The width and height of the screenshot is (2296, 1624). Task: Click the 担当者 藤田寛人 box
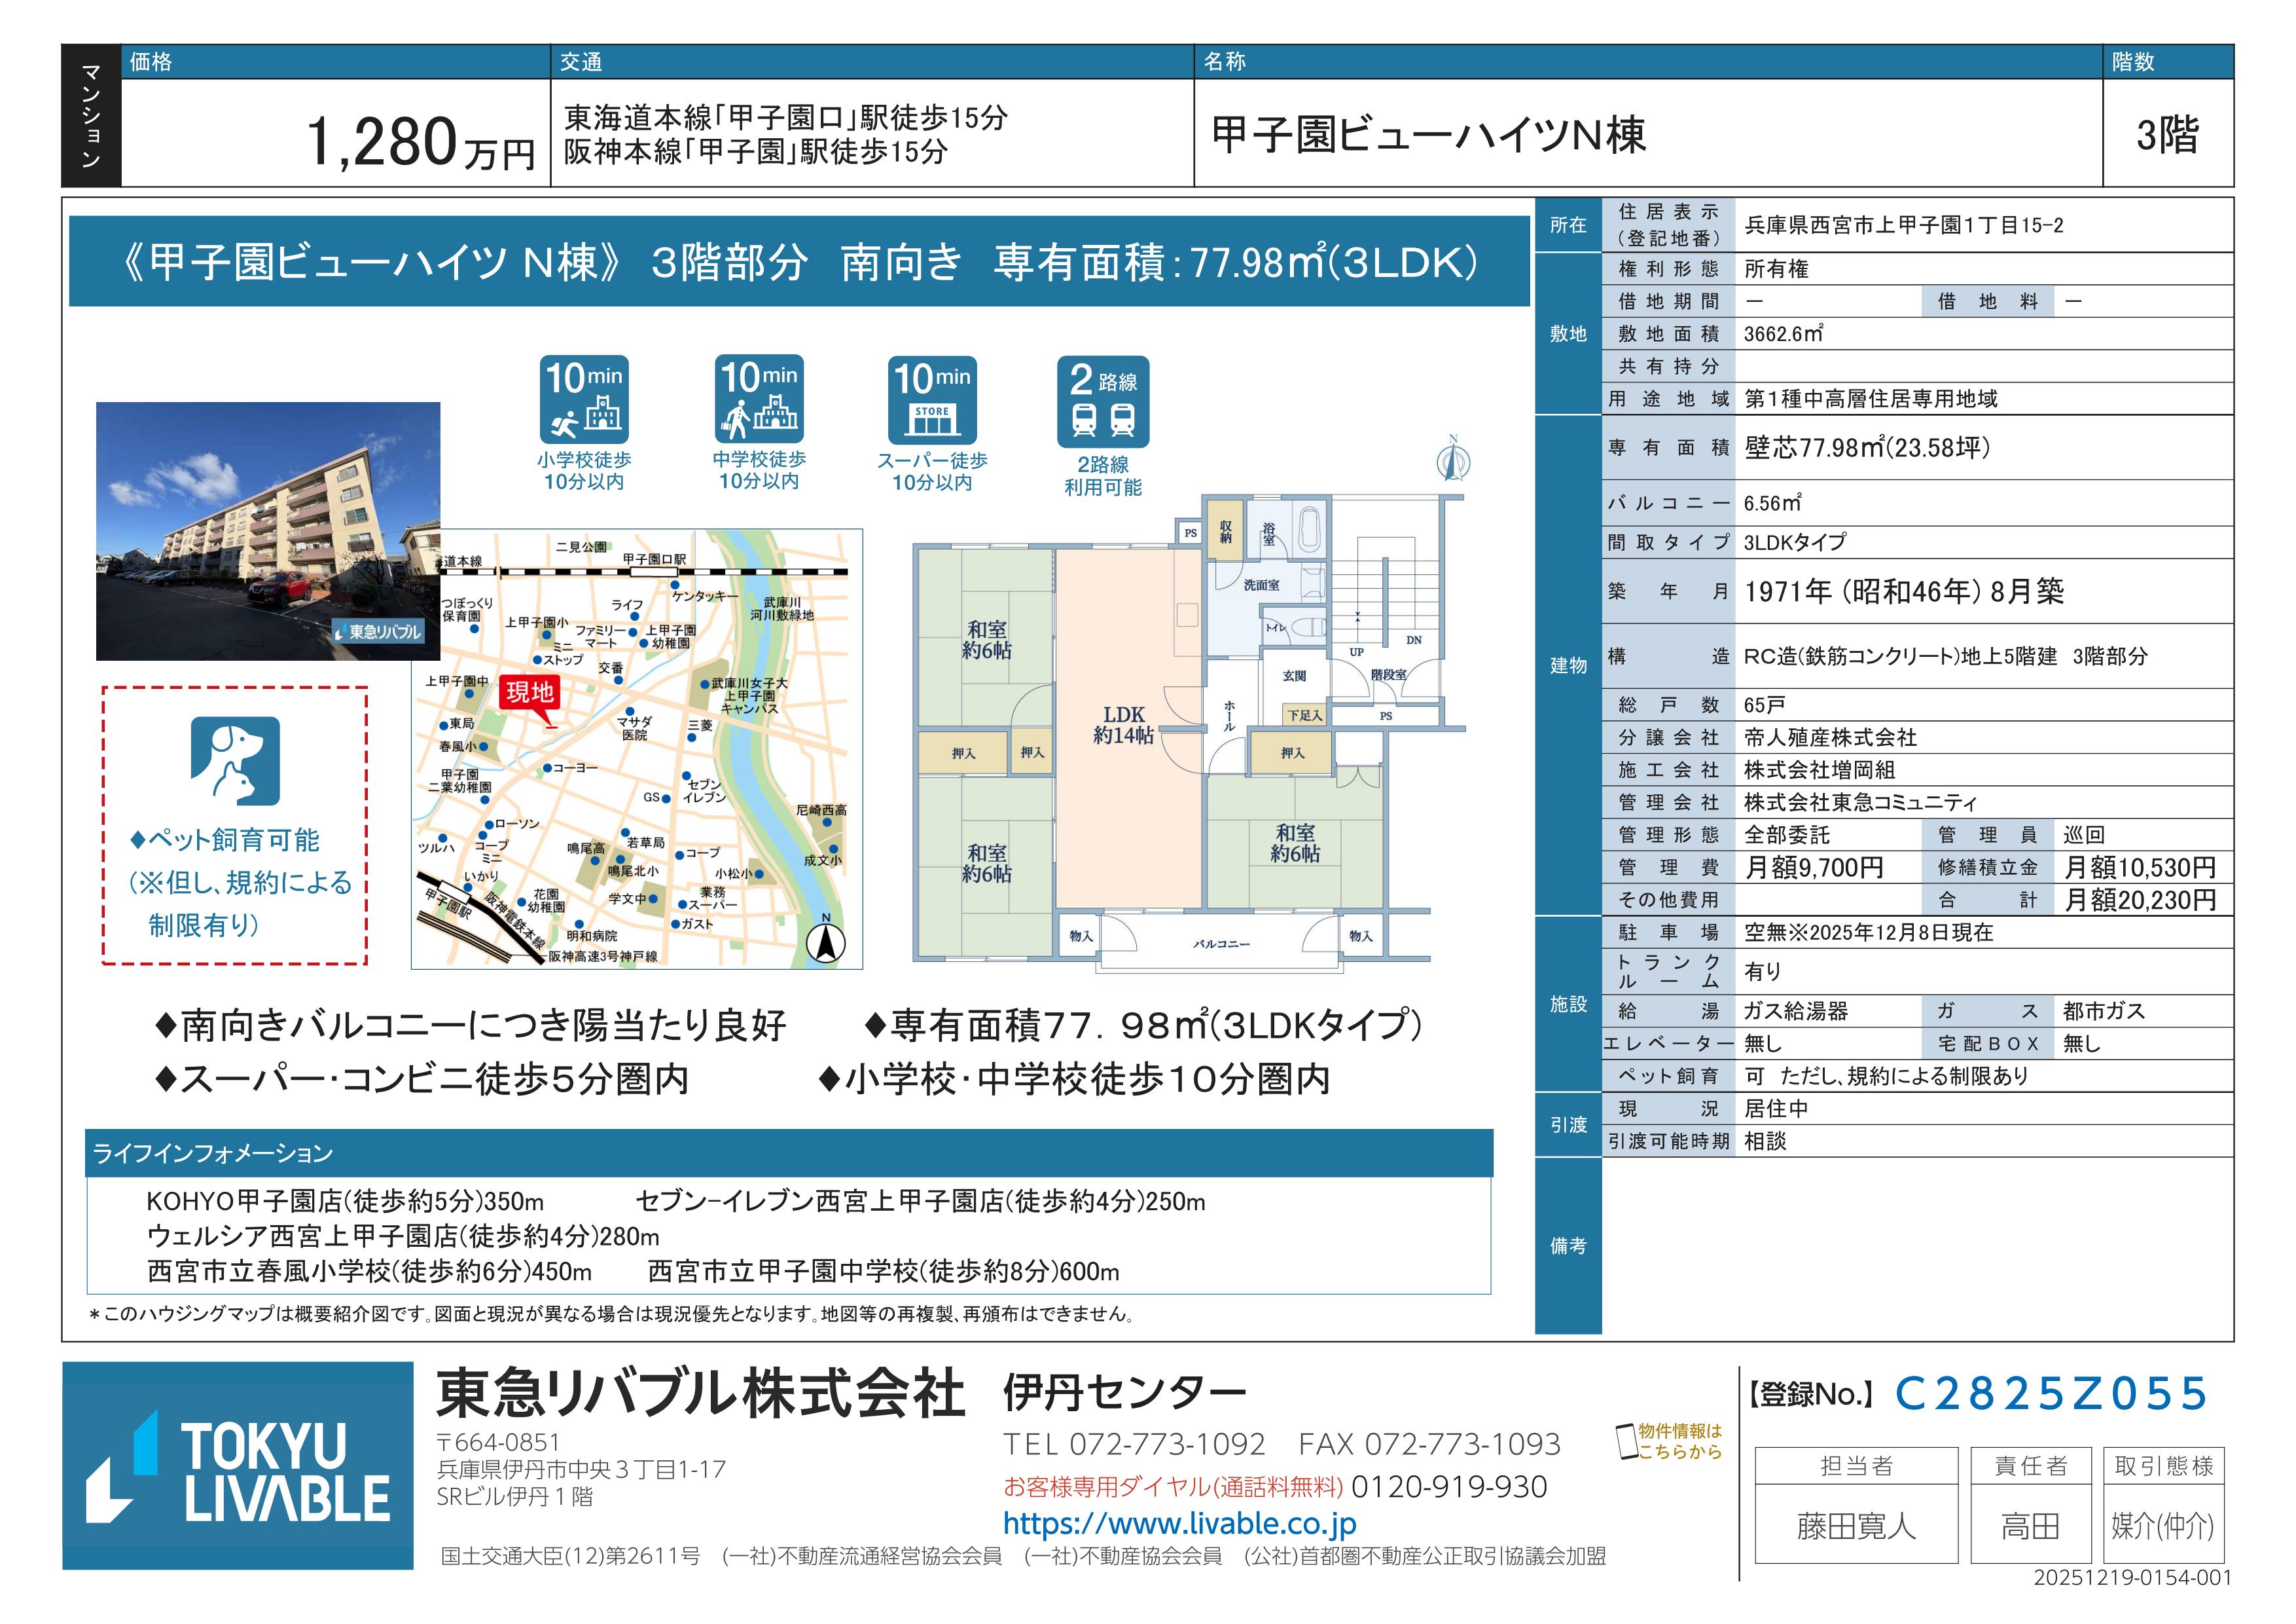click(1856, 1525)
